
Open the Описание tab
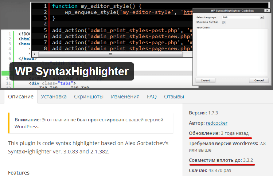tap(21, 97)
